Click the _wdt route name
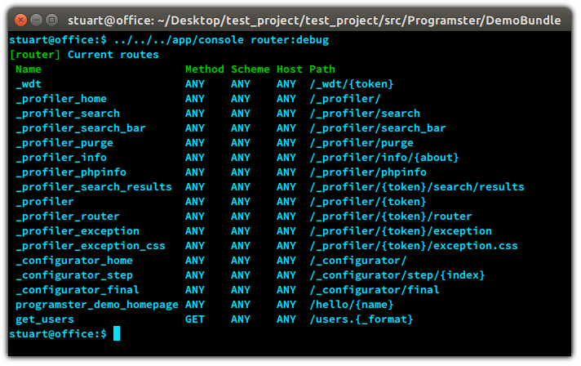 coord(29,84)
